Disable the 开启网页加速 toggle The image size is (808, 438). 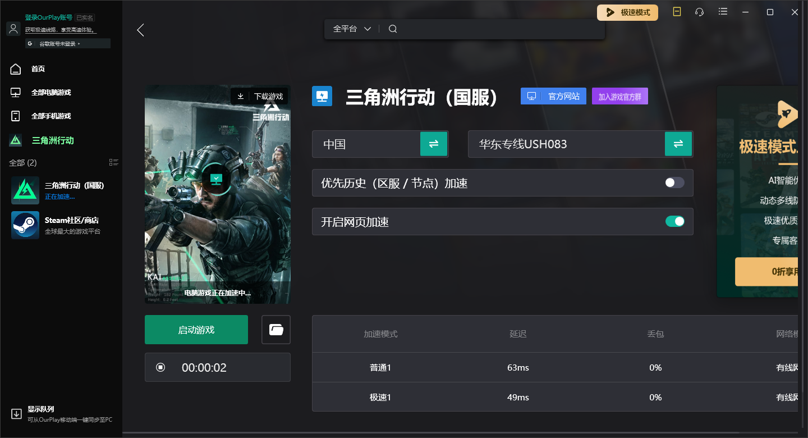675,221
